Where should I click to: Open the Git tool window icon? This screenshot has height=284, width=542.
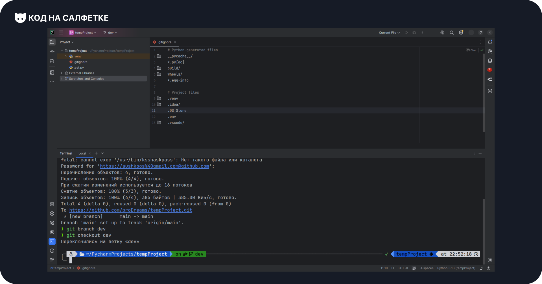[x=52, y=260]
